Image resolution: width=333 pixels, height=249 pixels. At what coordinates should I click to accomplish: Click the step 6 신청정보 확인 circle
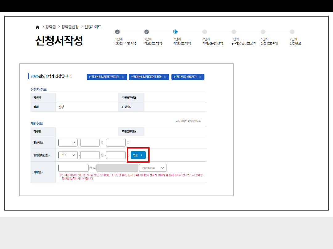coord(263,32)
